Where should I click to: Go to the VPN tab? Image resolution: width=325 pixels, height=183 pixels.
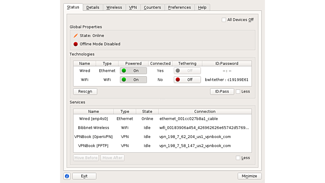coord(133,7)
